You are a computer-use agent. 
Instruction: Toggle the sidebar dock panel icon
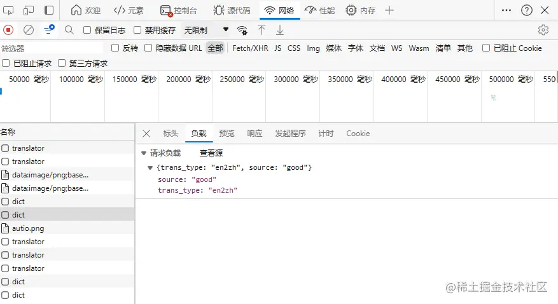(x=49, y=10)
